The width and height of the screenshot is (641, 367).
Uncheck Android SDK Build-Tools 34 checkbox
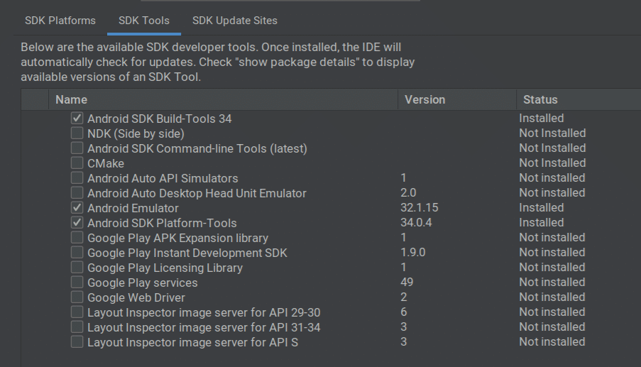(77, 118)
